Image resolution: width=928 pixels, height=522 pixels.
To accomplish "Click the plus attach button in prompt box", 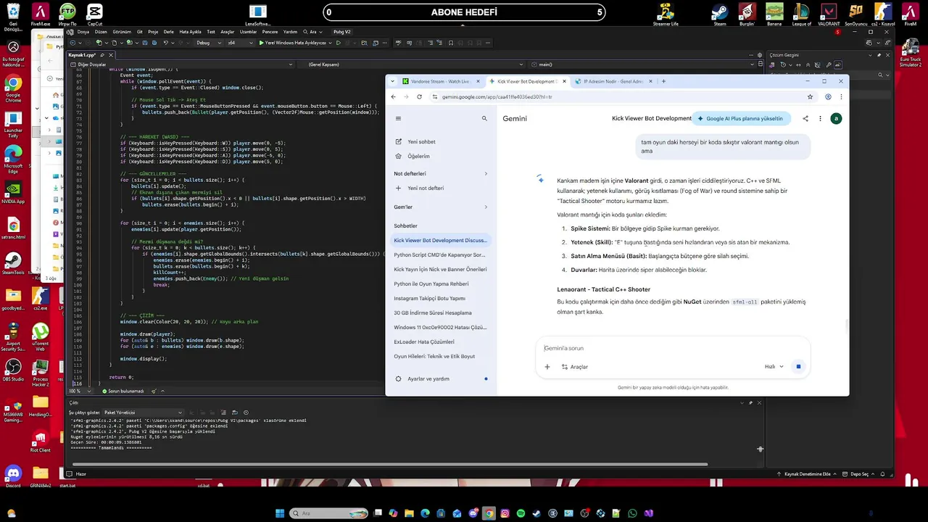I will click(547, 367).
